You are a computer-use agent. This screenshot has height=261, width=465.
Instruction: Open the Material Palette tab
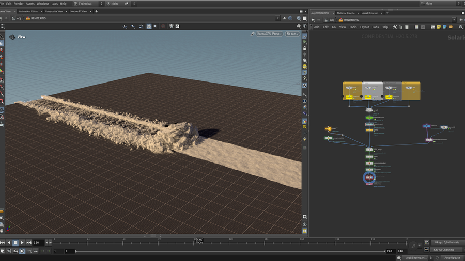pos(346,13)
